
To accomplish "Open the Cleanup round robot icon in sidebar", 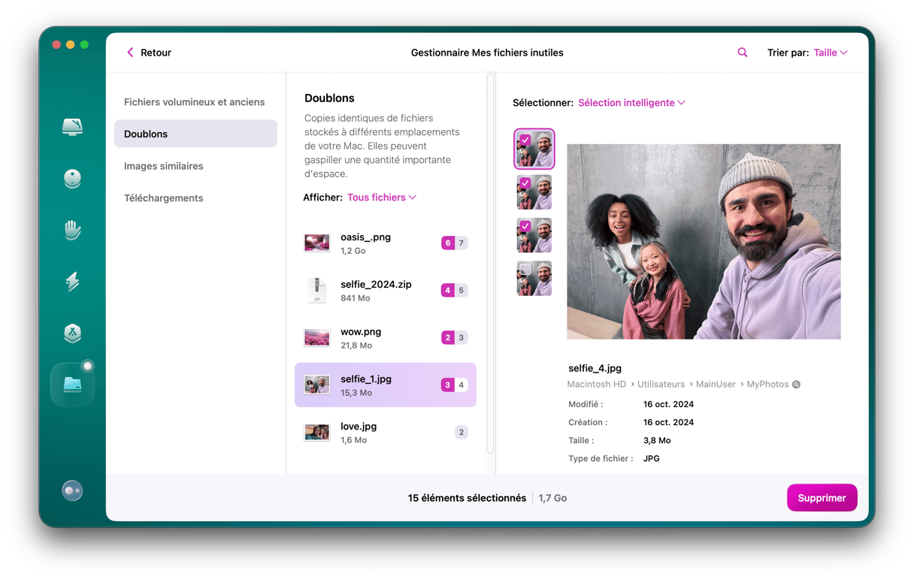I will [x=72, y=178].
